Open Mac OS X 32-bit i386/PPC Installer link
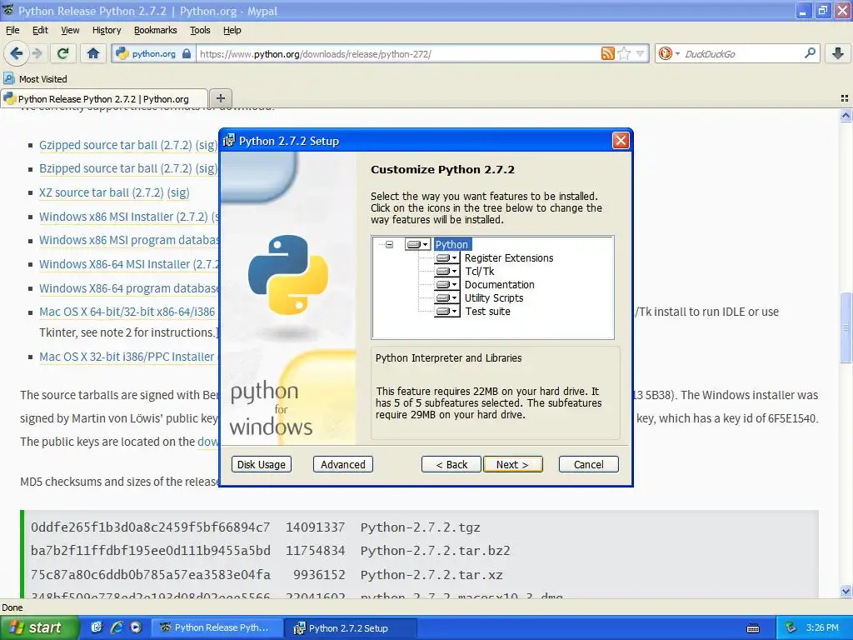The width and height of the screenshot is (853, 640). tap(127, 357)
